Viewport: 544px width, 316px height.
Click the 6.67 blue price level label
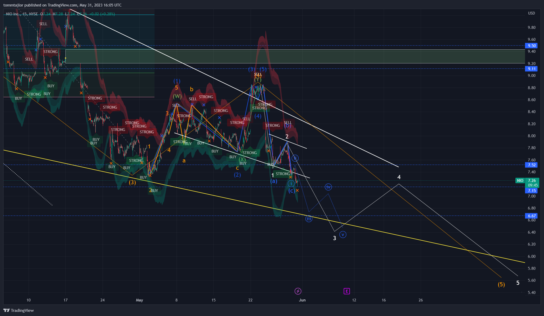coord(532,216)
